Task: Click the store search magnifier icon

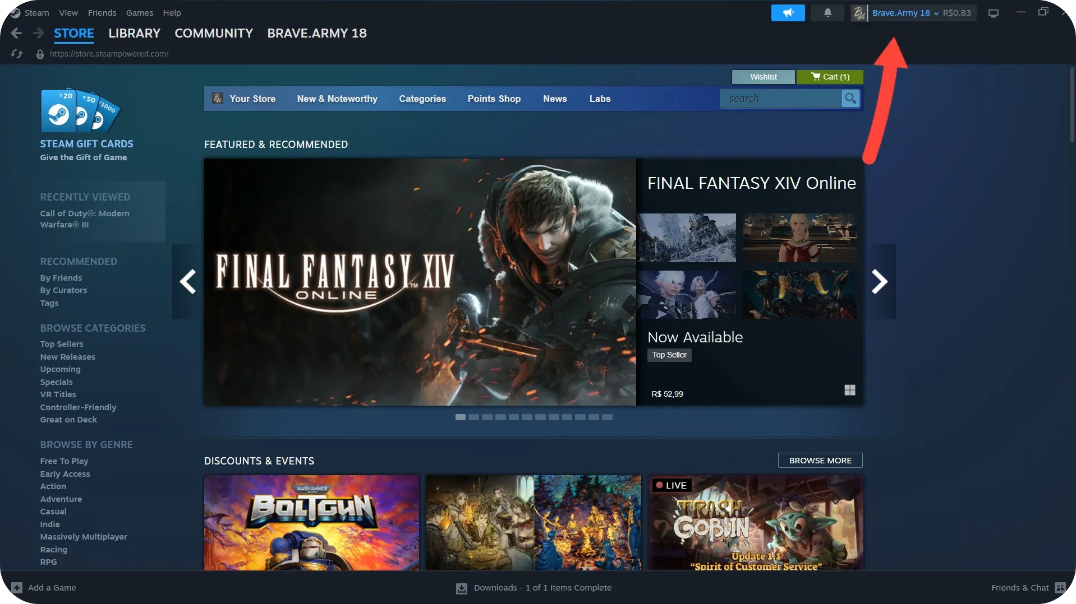Action: (850, 99)
